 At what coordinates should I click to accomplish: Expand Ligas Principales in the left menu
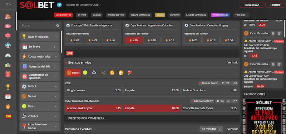tap(40, 37)
